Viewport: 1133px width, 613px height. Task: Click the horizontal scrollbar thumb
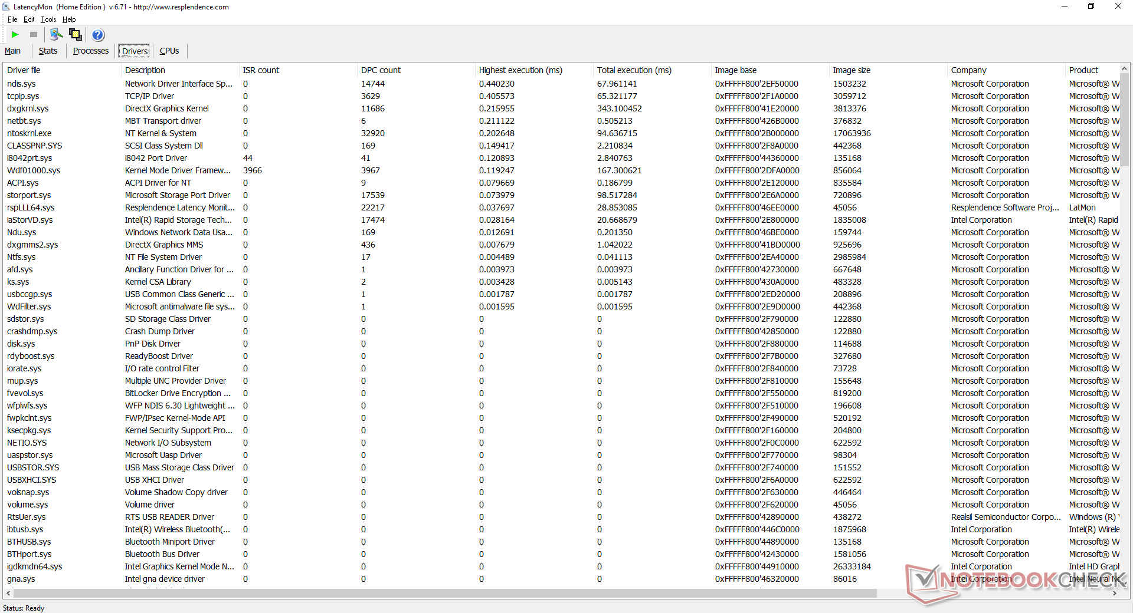[444, 593]
